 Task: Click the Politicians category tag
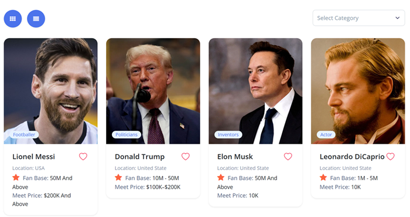(x=127, y=134)
